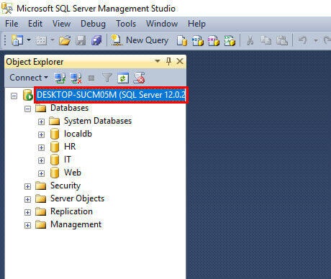
Task: Open the Tools menu
Action: [126, 24]
